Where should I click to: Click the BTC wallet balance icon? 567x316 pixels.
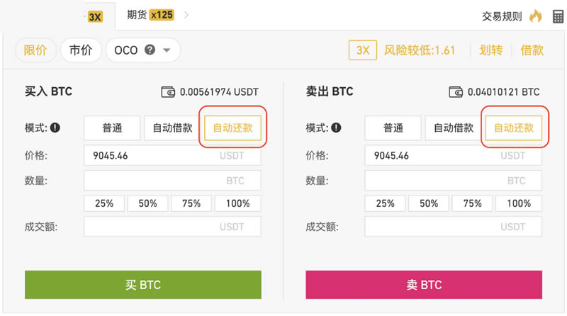click(x=456, y=92)
